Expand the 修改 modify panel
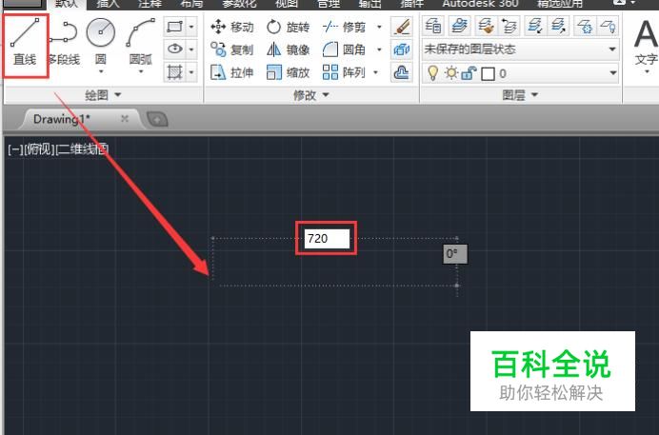The width and height of the screenshot is (659, 435). coord(311,95)
